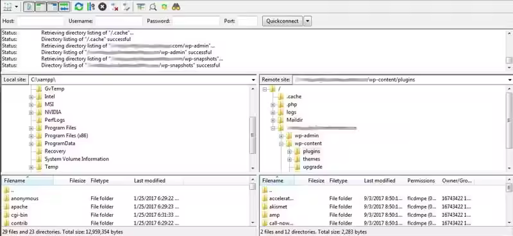Expand the MSI folder in local tree
The image size is (513, 236).
point(31,105)
